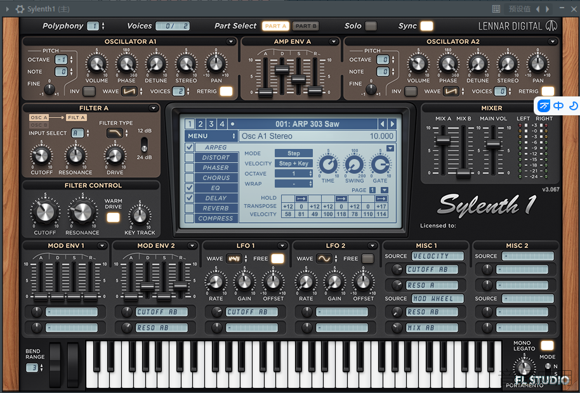Expand the Oscillator A1 panel dropdown
This screenshot has height=393, width=580.
click(x=230, y=41)
